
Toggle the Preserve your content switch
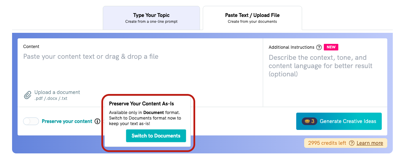pos(31,121)
